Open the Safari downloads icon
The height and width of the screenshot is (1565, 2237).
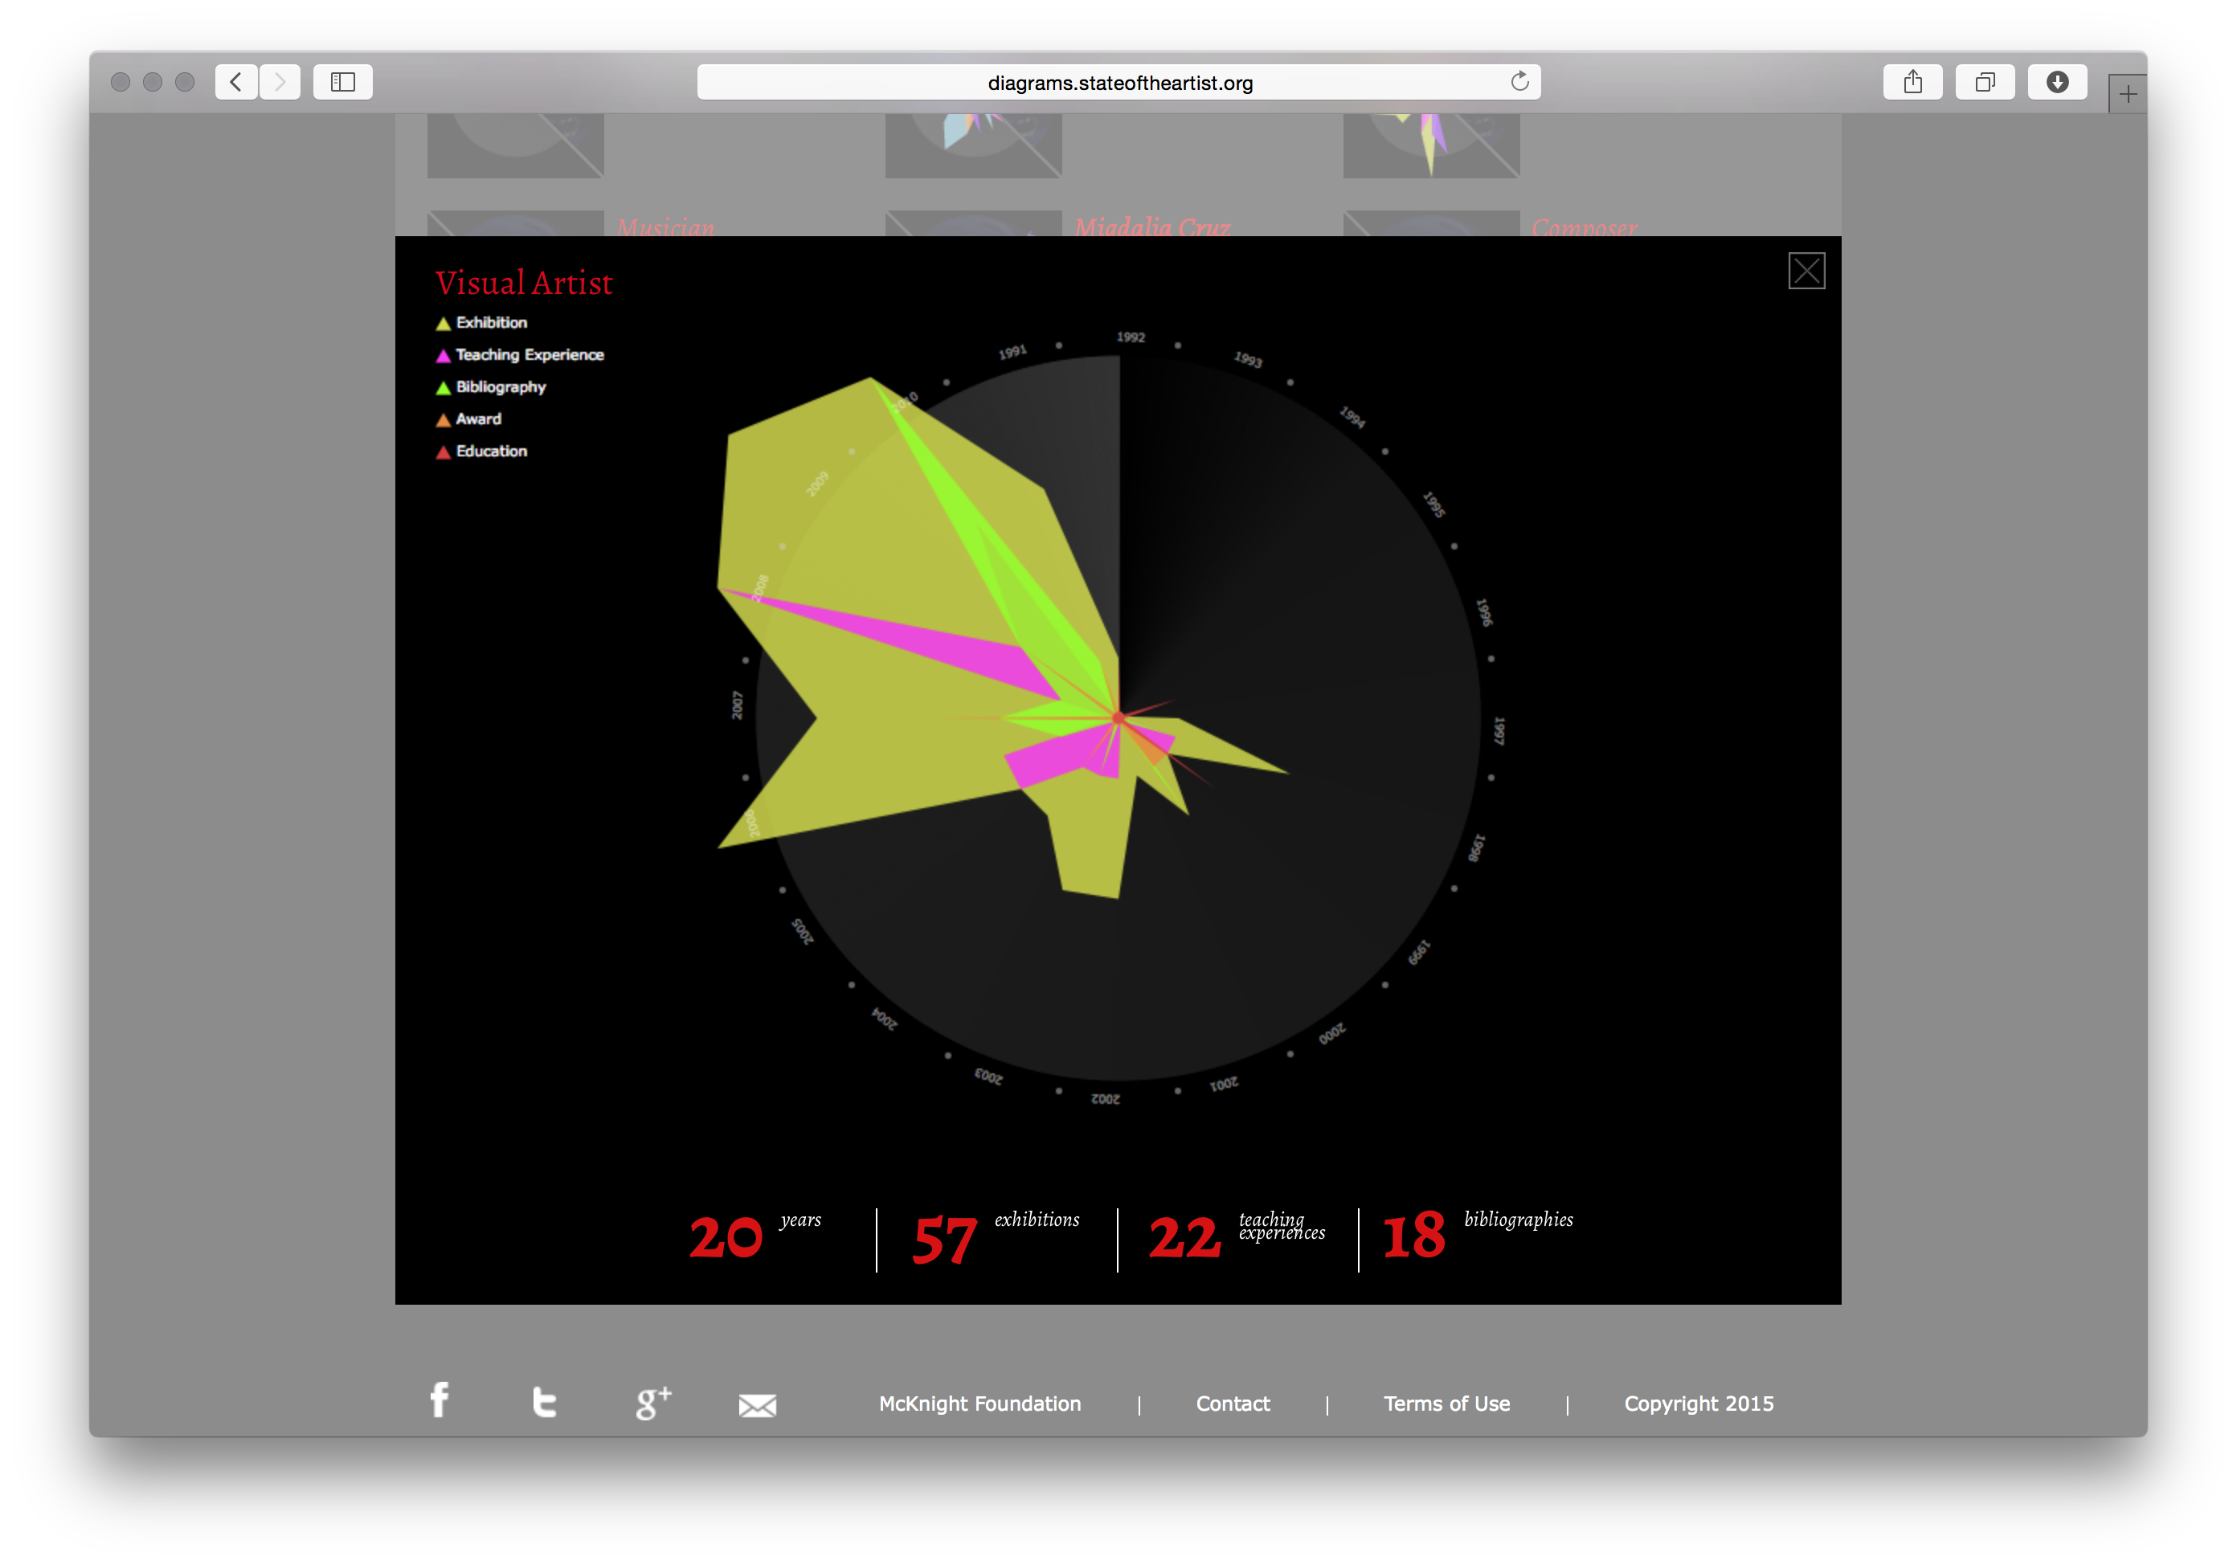pos(2057,82)
